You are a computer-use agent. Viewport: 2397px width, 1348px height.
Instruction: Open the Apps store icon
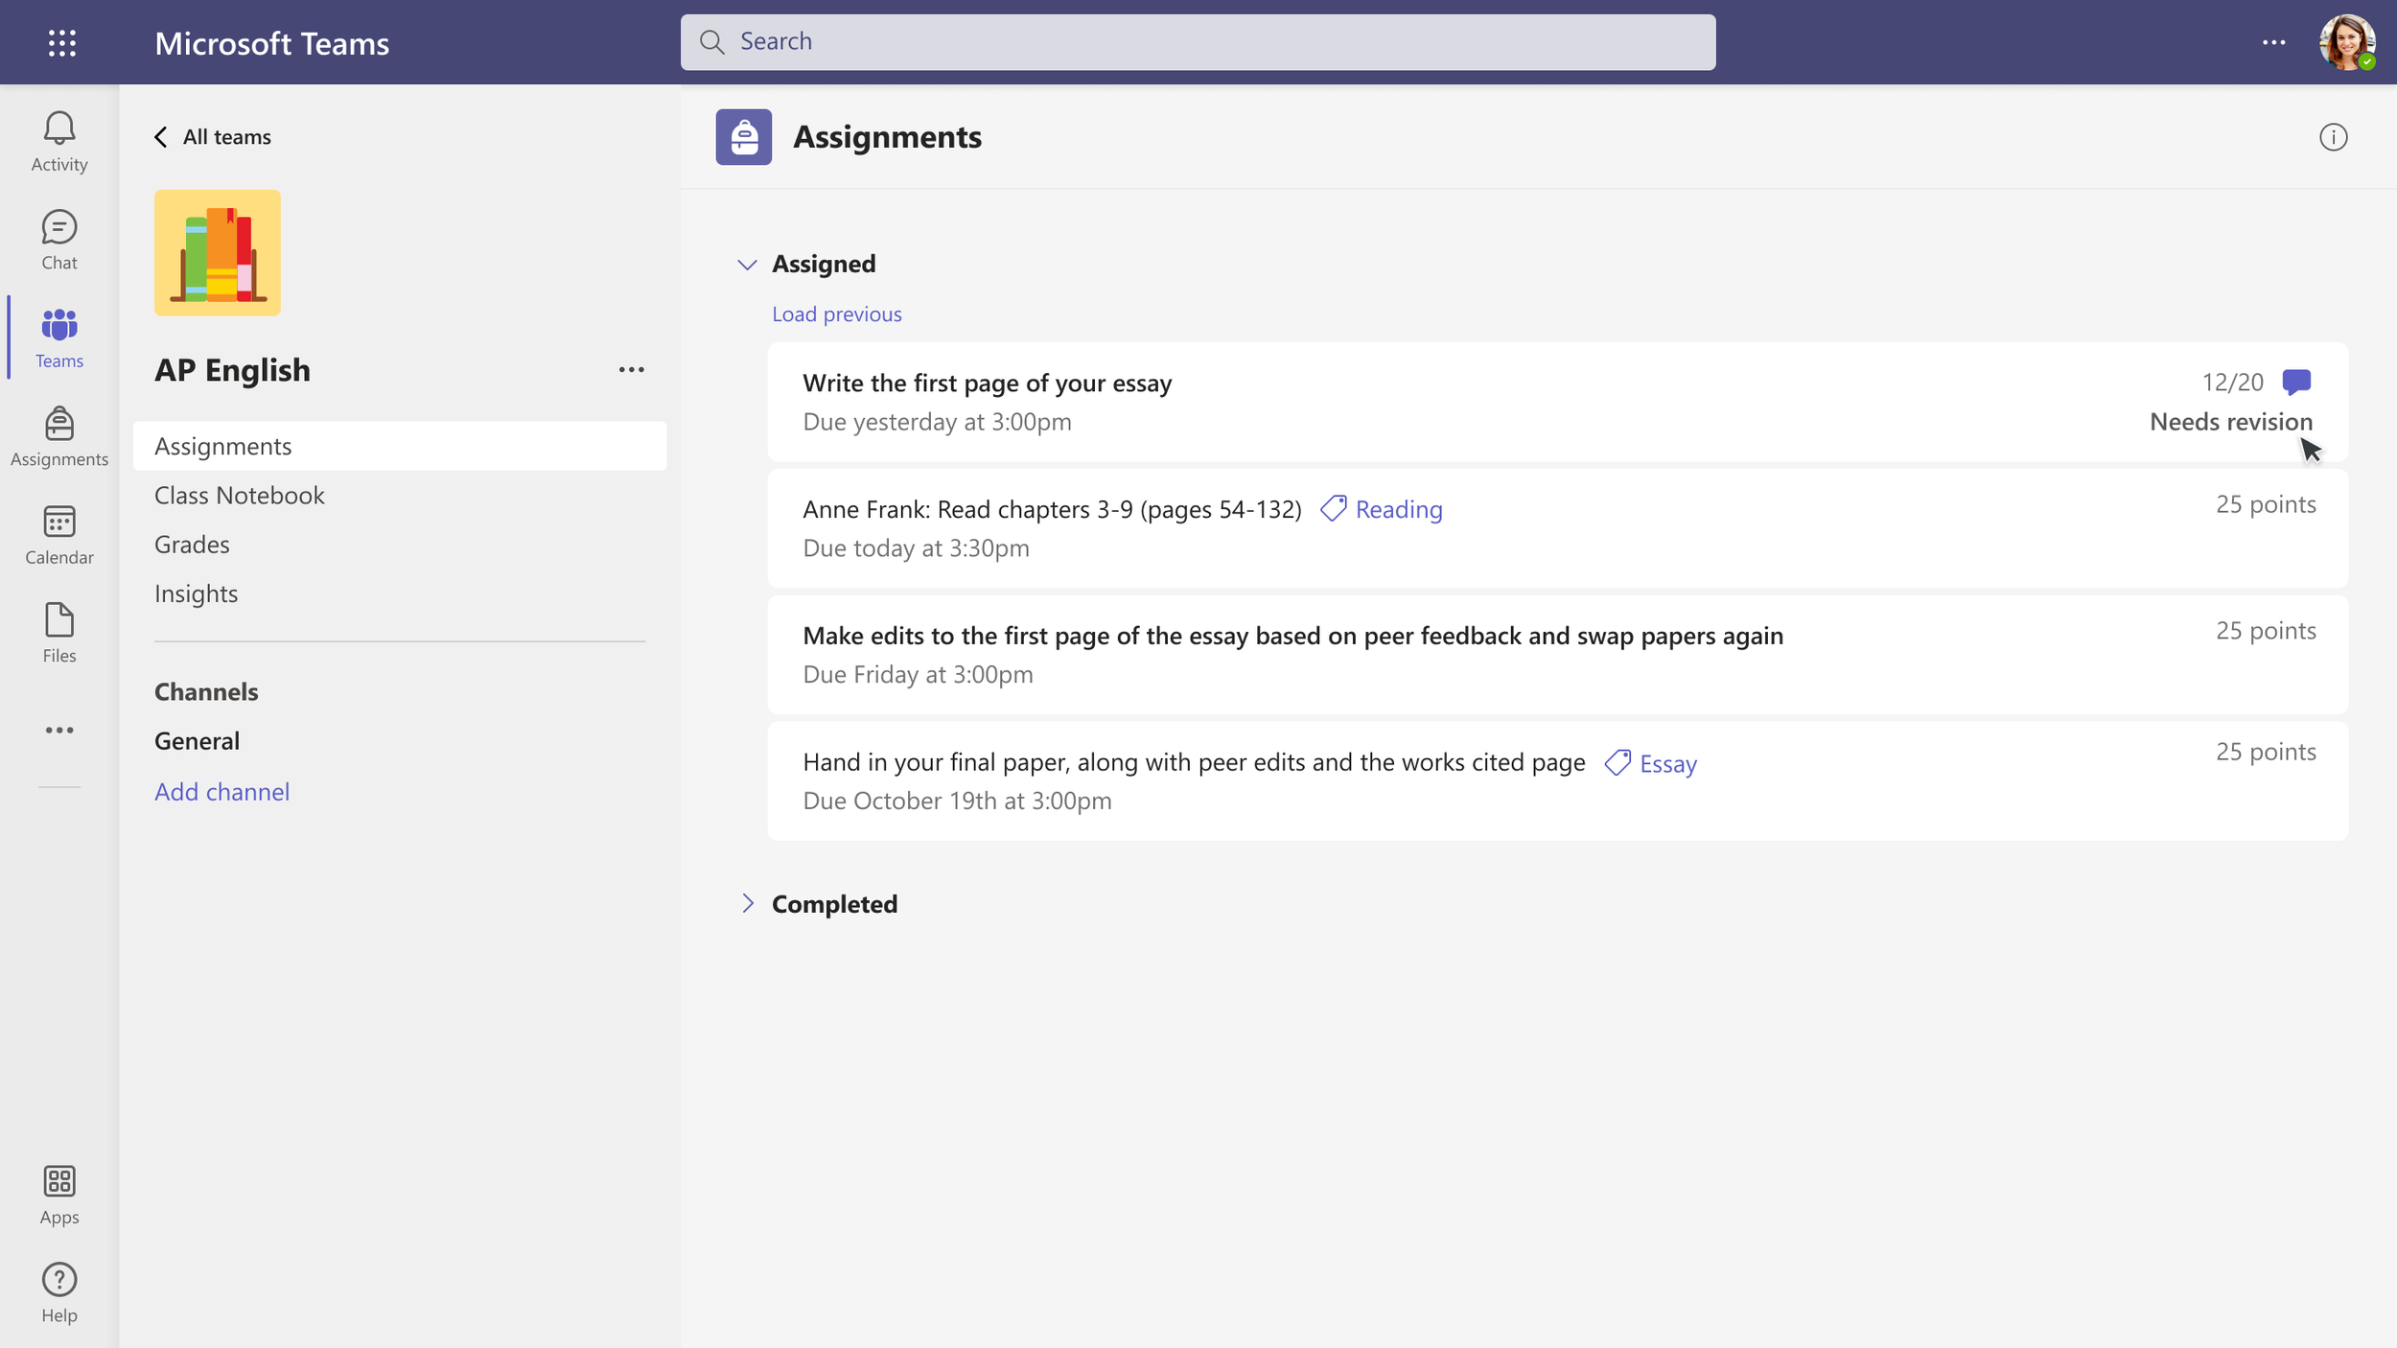point(58,1195)
